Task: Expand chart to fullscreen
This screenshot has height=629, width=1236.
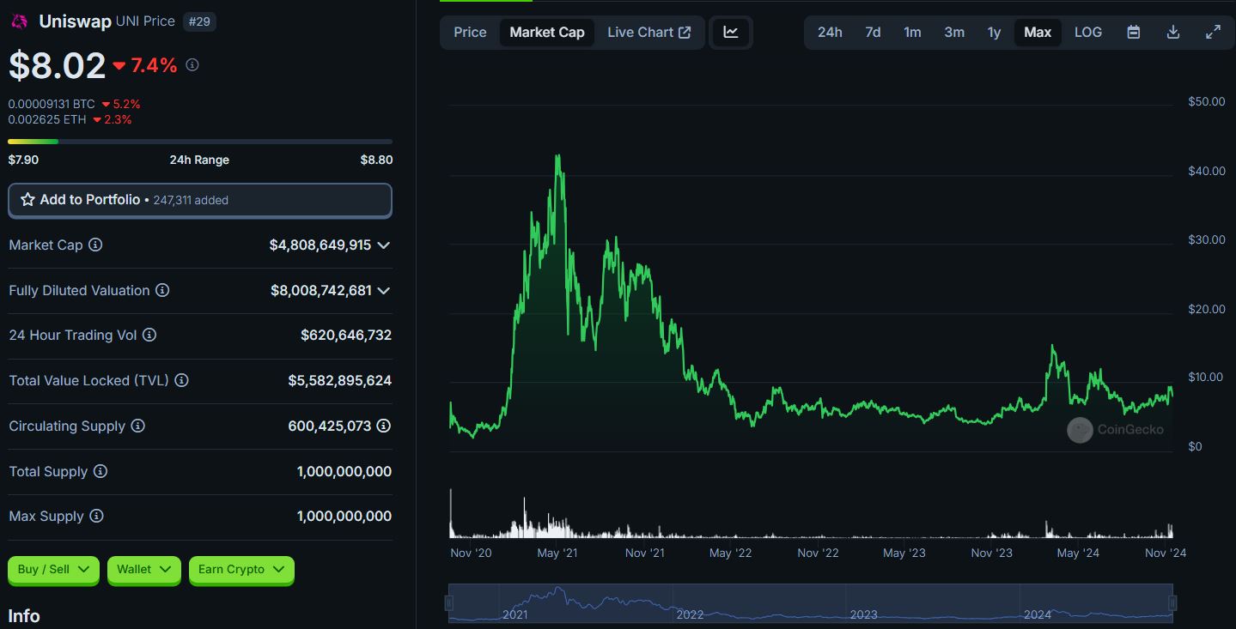Action: tap(1213, 32)
